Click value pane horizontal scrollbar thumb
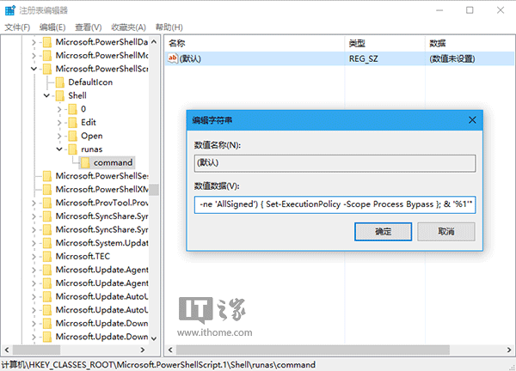The width and height of the screenshot is (516, 371). tap(313, 350)
